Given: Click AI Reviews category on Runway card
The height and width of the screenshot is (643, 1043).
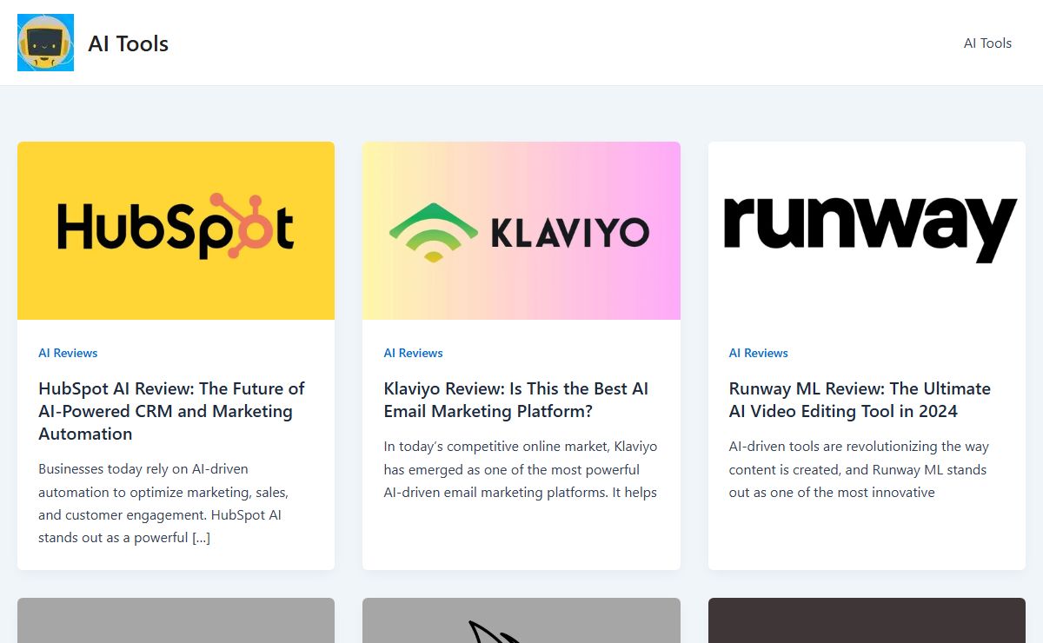Looking at the screenshot, I should pos(759,353).
